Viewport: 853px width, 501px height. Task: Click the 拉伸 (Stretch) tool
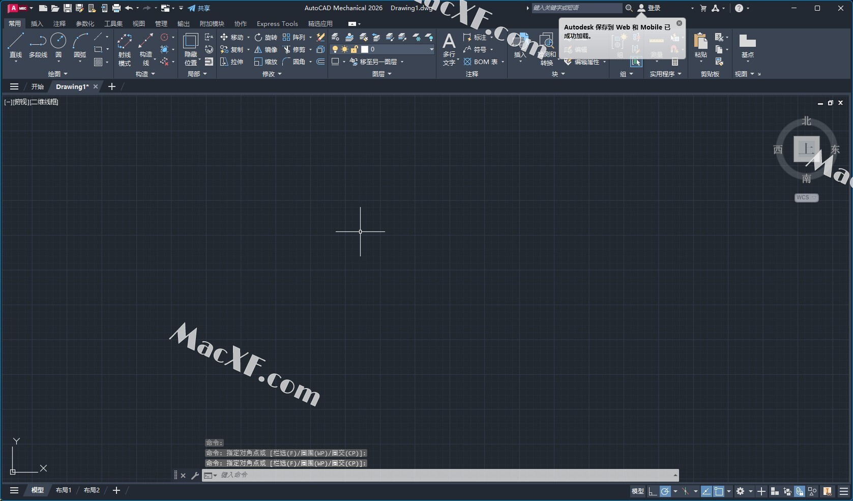click(231, 62)
